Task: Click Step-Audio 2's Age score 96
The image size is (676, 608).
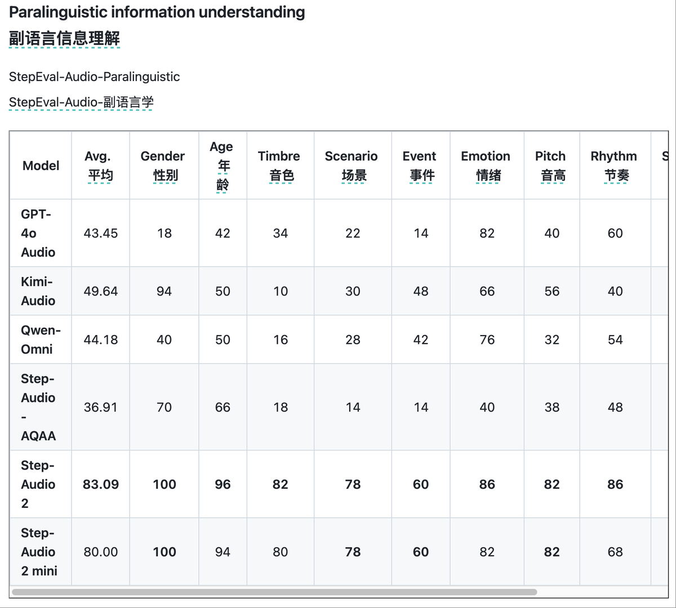Action: point(223,484)
